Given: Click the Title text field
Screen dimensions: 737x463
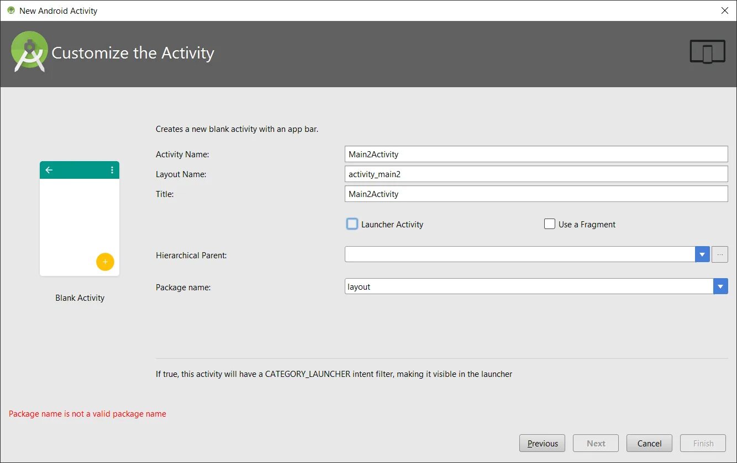Looking at the screenshot, I should (x=536, y=194).
